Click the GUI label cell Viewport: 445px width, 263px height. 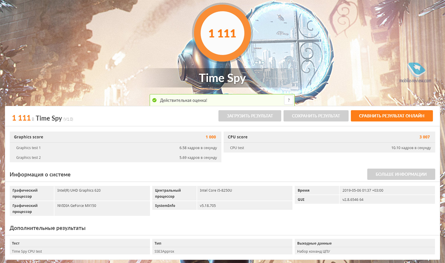coord(317,199)
